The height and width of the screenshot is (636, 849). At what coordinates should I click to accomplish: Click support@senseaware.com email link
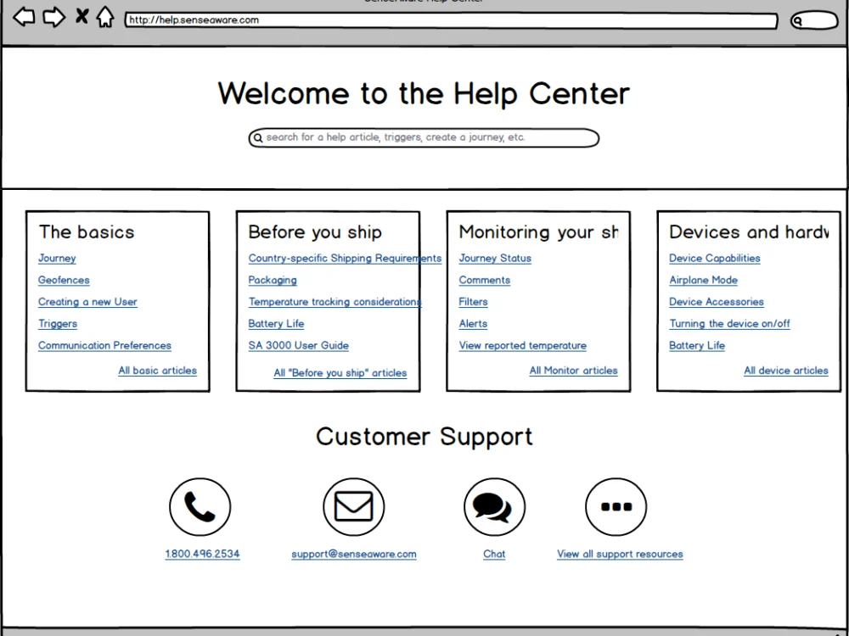click(x=354, y=554)
